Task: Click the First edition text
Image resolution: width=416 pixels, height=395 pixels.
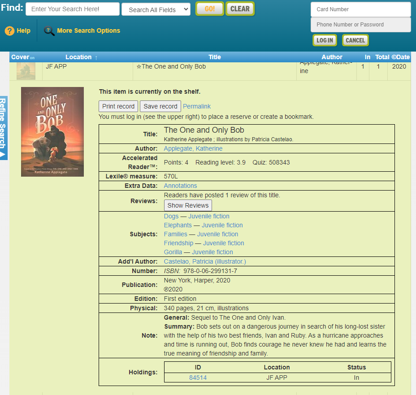Action: pyautogui.click(x=180, y=299)
